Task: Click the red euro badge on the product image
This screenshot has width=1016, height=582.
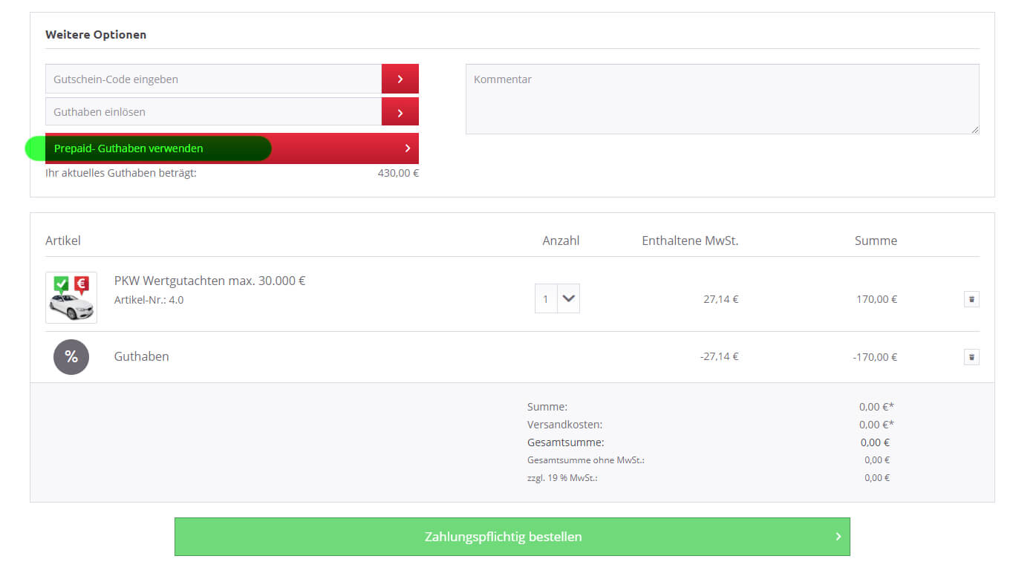Action: pyautogui.click(x=82, y=284)
